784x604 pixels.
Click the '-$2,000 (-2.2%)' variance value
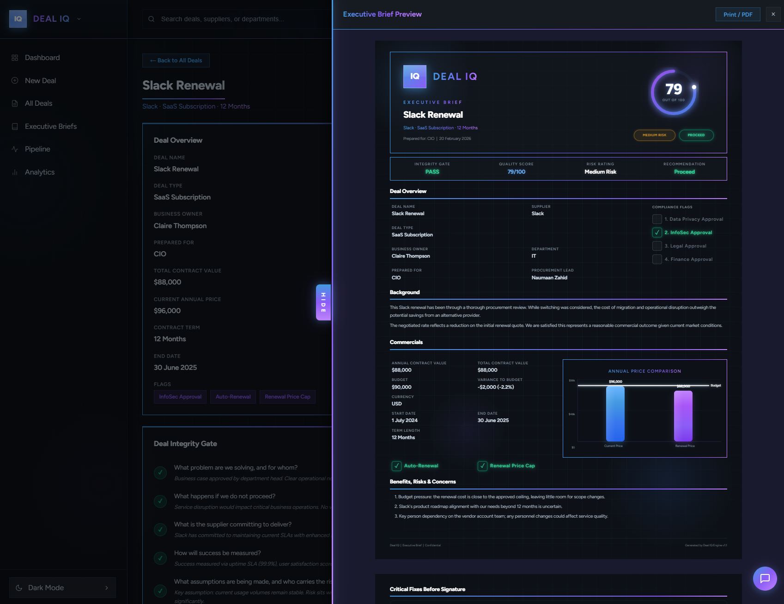tap(496, 387)
